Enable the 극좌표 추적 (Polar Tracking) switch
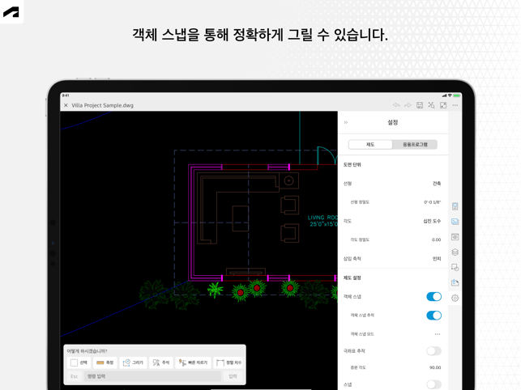 pos(433,351)
